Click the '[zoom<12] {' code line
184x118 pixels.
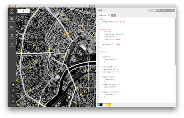pyautogui.click(x=108, y=57)
